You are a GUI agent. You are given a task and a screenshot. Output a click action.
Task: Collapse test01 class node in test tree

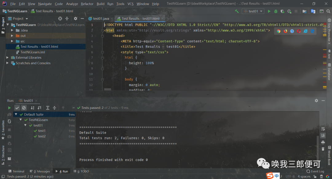tap(26, 125)
